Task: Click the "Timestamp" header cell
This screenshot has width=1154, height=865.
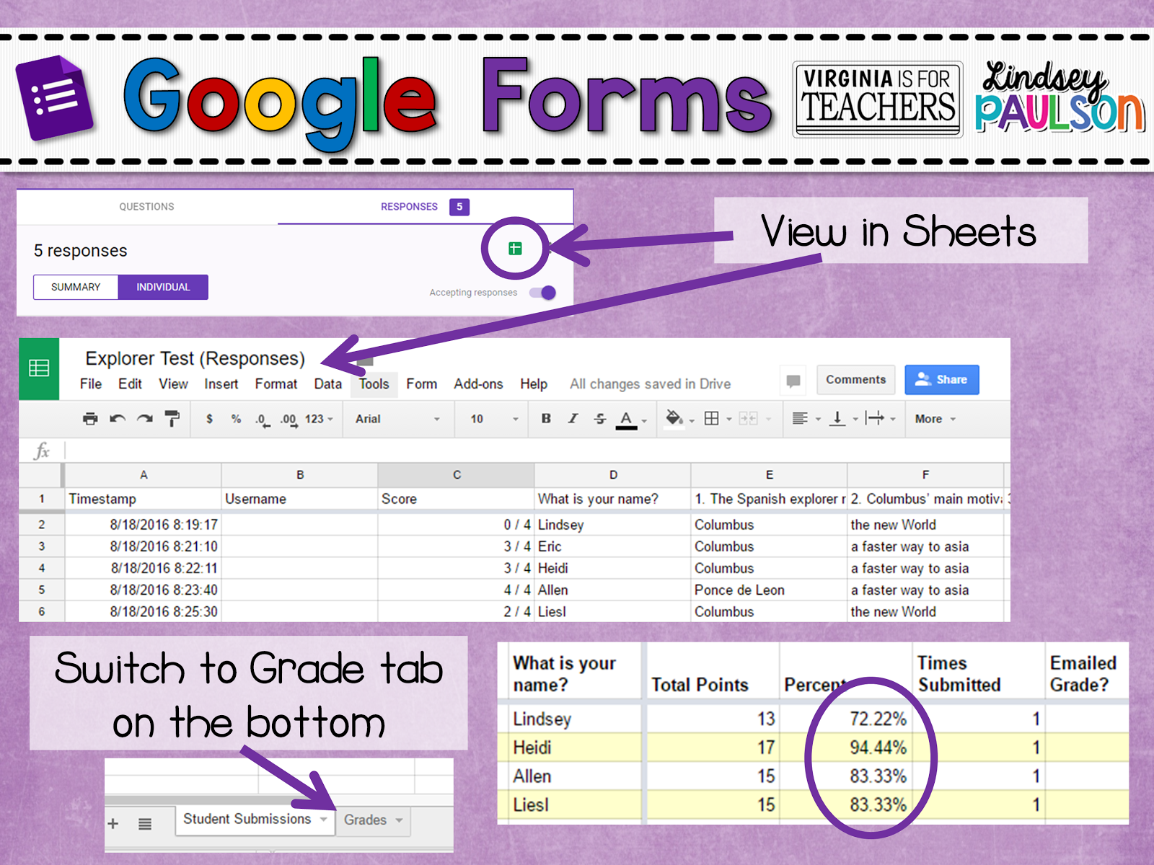Action: (x=144, y=499)
